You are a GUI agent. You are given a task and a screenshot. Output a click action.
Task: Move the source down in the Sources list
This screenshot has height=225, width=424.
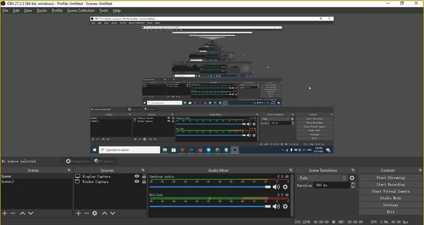(x=112, y=213)
